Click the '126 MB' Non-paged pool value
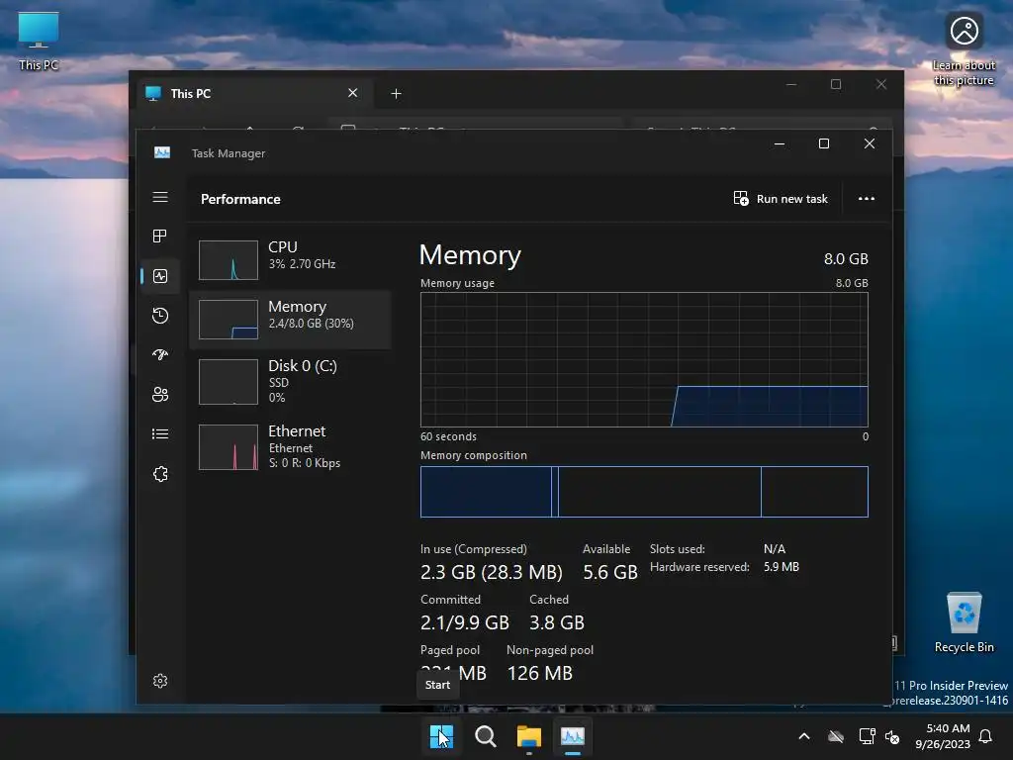This screenshot has height=760, width=1013. (540, 673)
